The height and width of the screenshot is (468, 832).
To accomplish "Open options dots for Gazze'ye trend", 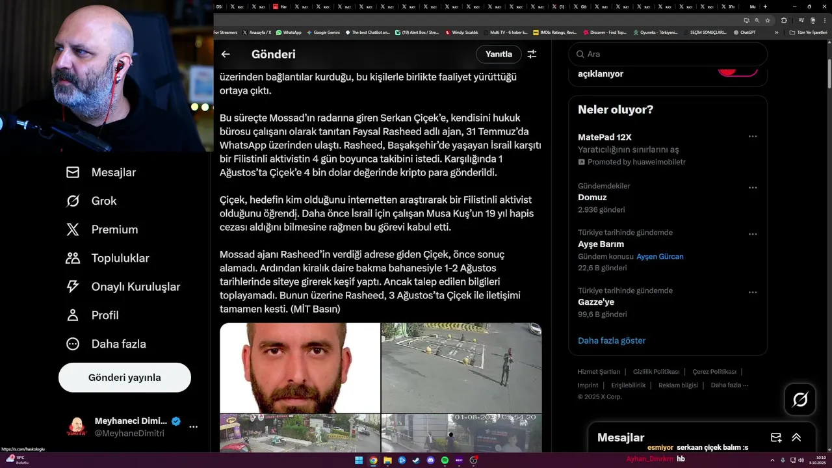I will pyautogui.click(x=753, y=292).
